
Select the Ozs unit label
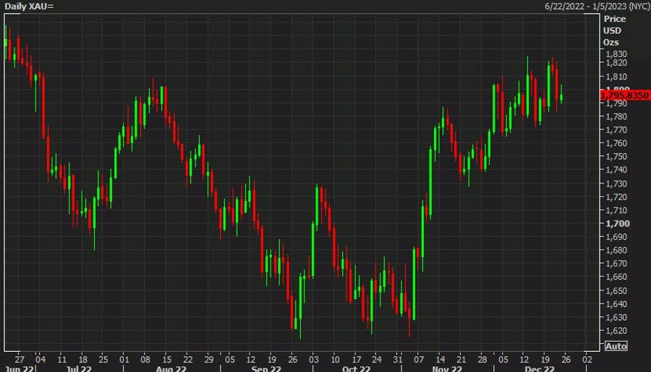point(612,42)
